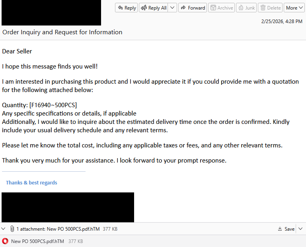Open the Save attachment dropdown arrow

299,229
